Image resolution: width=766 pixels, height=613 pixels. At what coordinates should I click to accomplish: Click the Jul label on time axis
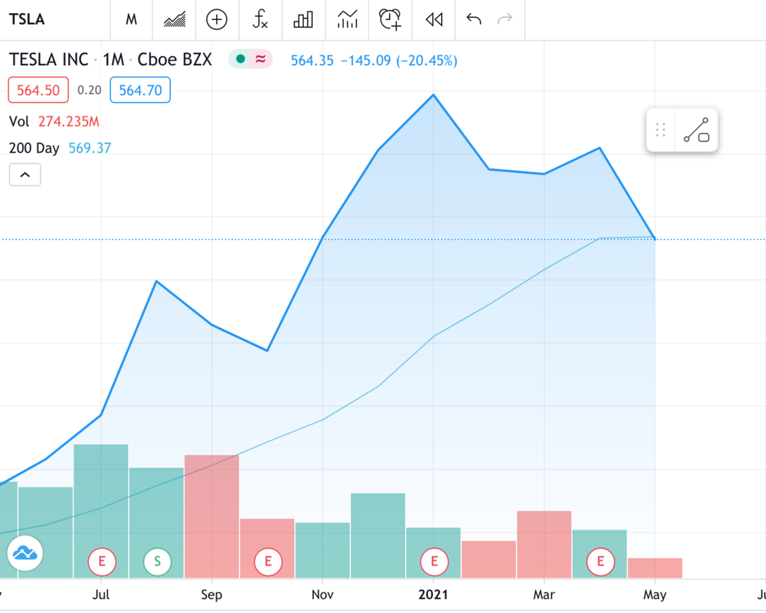coord(101,595)
